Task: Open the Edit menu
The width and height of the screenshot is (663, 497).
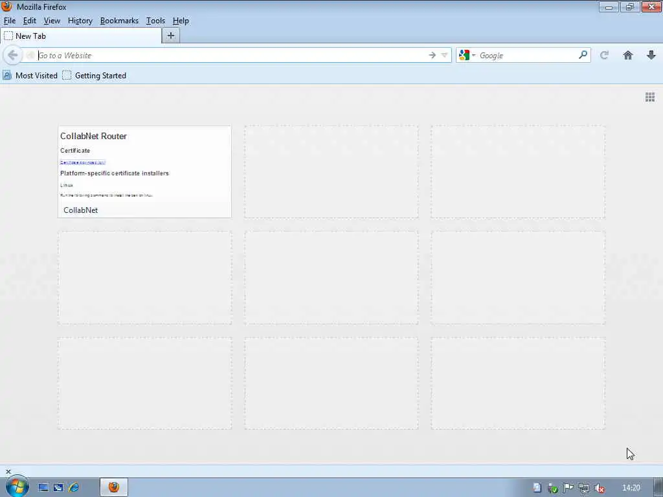Action: tap(30, 21)
